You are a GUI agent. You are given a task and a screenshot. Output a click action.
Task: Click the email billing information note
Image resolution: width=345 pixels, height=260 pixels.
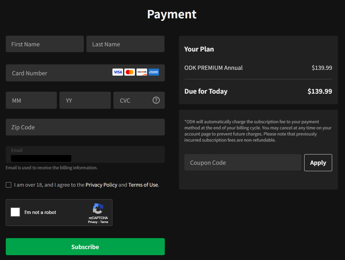click(52, 168)
